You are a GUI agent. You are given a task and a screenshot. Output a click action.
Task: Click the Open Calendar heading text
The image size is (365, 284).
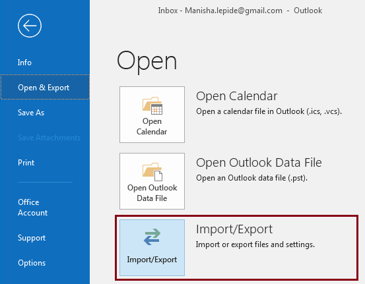coord(237,96)
